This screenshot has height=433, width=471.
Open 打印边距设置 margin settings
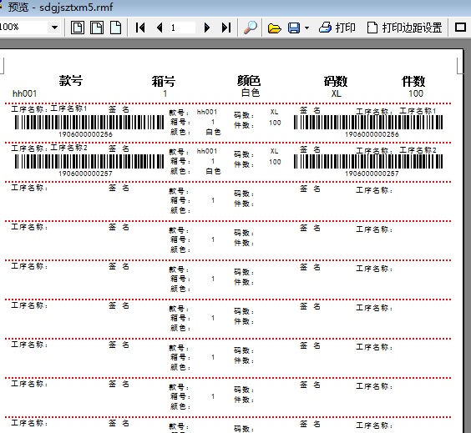pyautogui.click(x=405, y=28)
